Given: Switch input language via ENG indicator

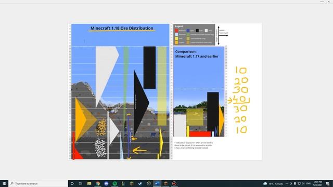Looking at the screenshot, I should coord(309,183).
